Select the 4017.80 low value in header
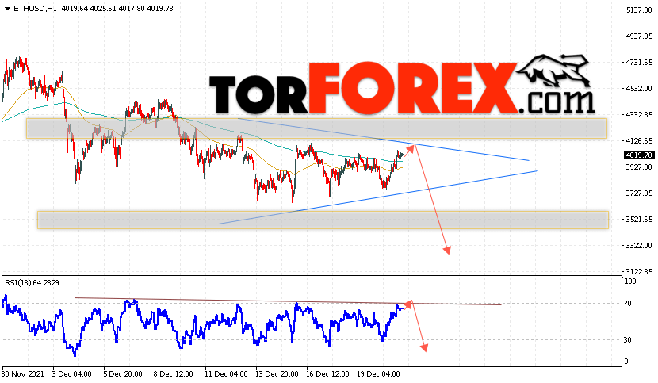This screenshot has width=658, height=383. (x=132, y=9)
